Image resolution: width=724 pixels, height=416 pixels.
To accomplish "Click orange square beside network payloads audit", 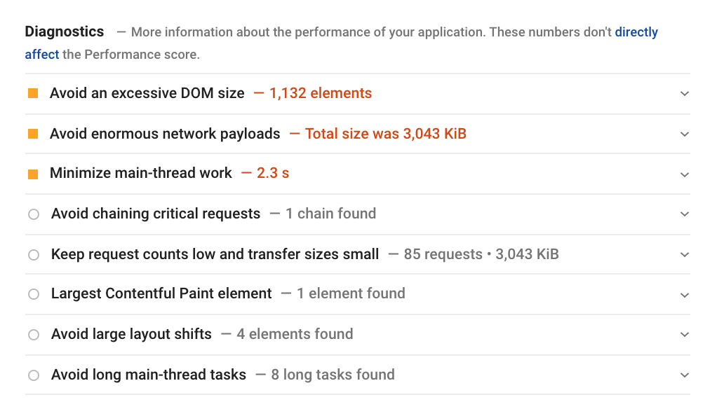I will [33, 134].
